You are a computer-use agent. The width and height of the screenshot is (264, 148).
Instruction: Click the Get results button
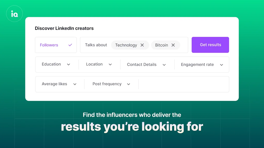click(210, 45)
